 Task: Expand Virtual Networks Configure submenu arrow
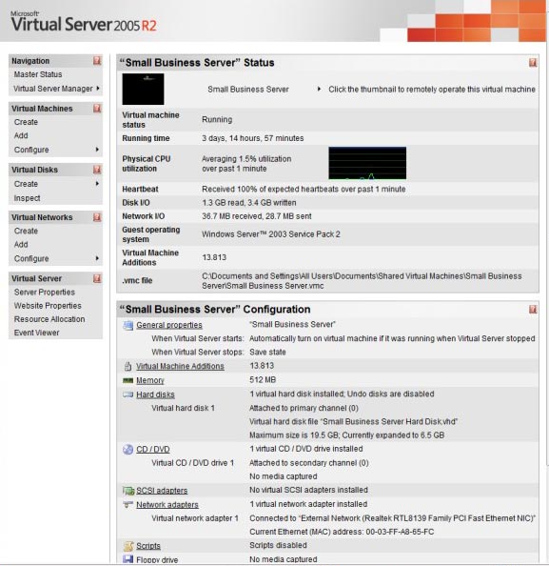97,258
